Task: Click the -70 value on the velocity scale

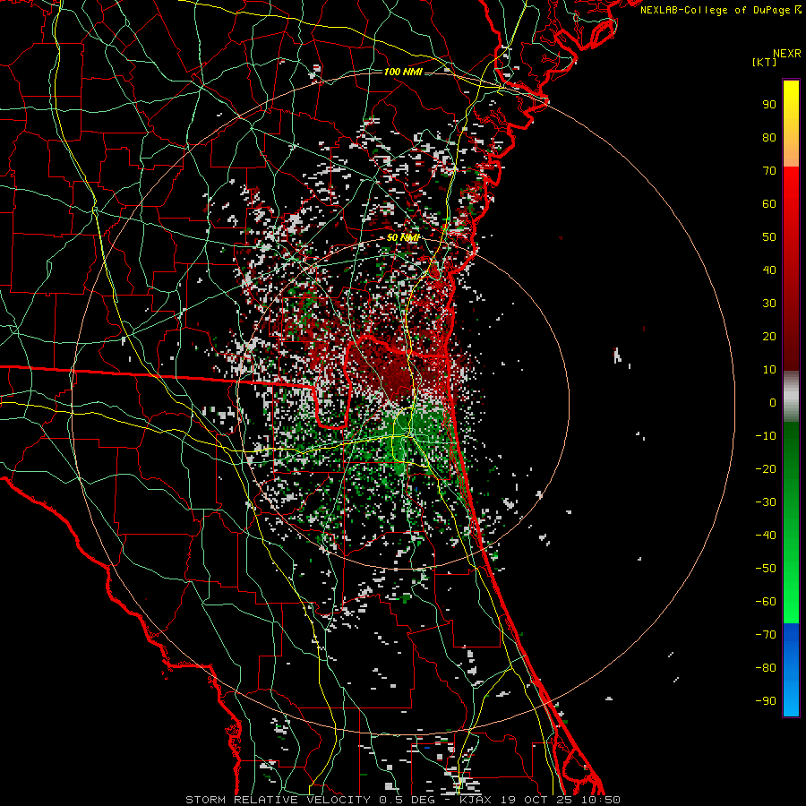Action: (x=766, y=635)
